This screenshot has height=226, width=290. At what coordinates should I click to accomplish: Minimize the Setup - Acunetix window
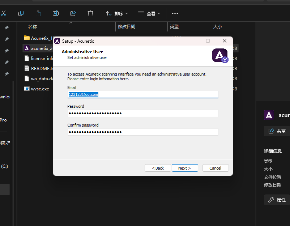192,41
